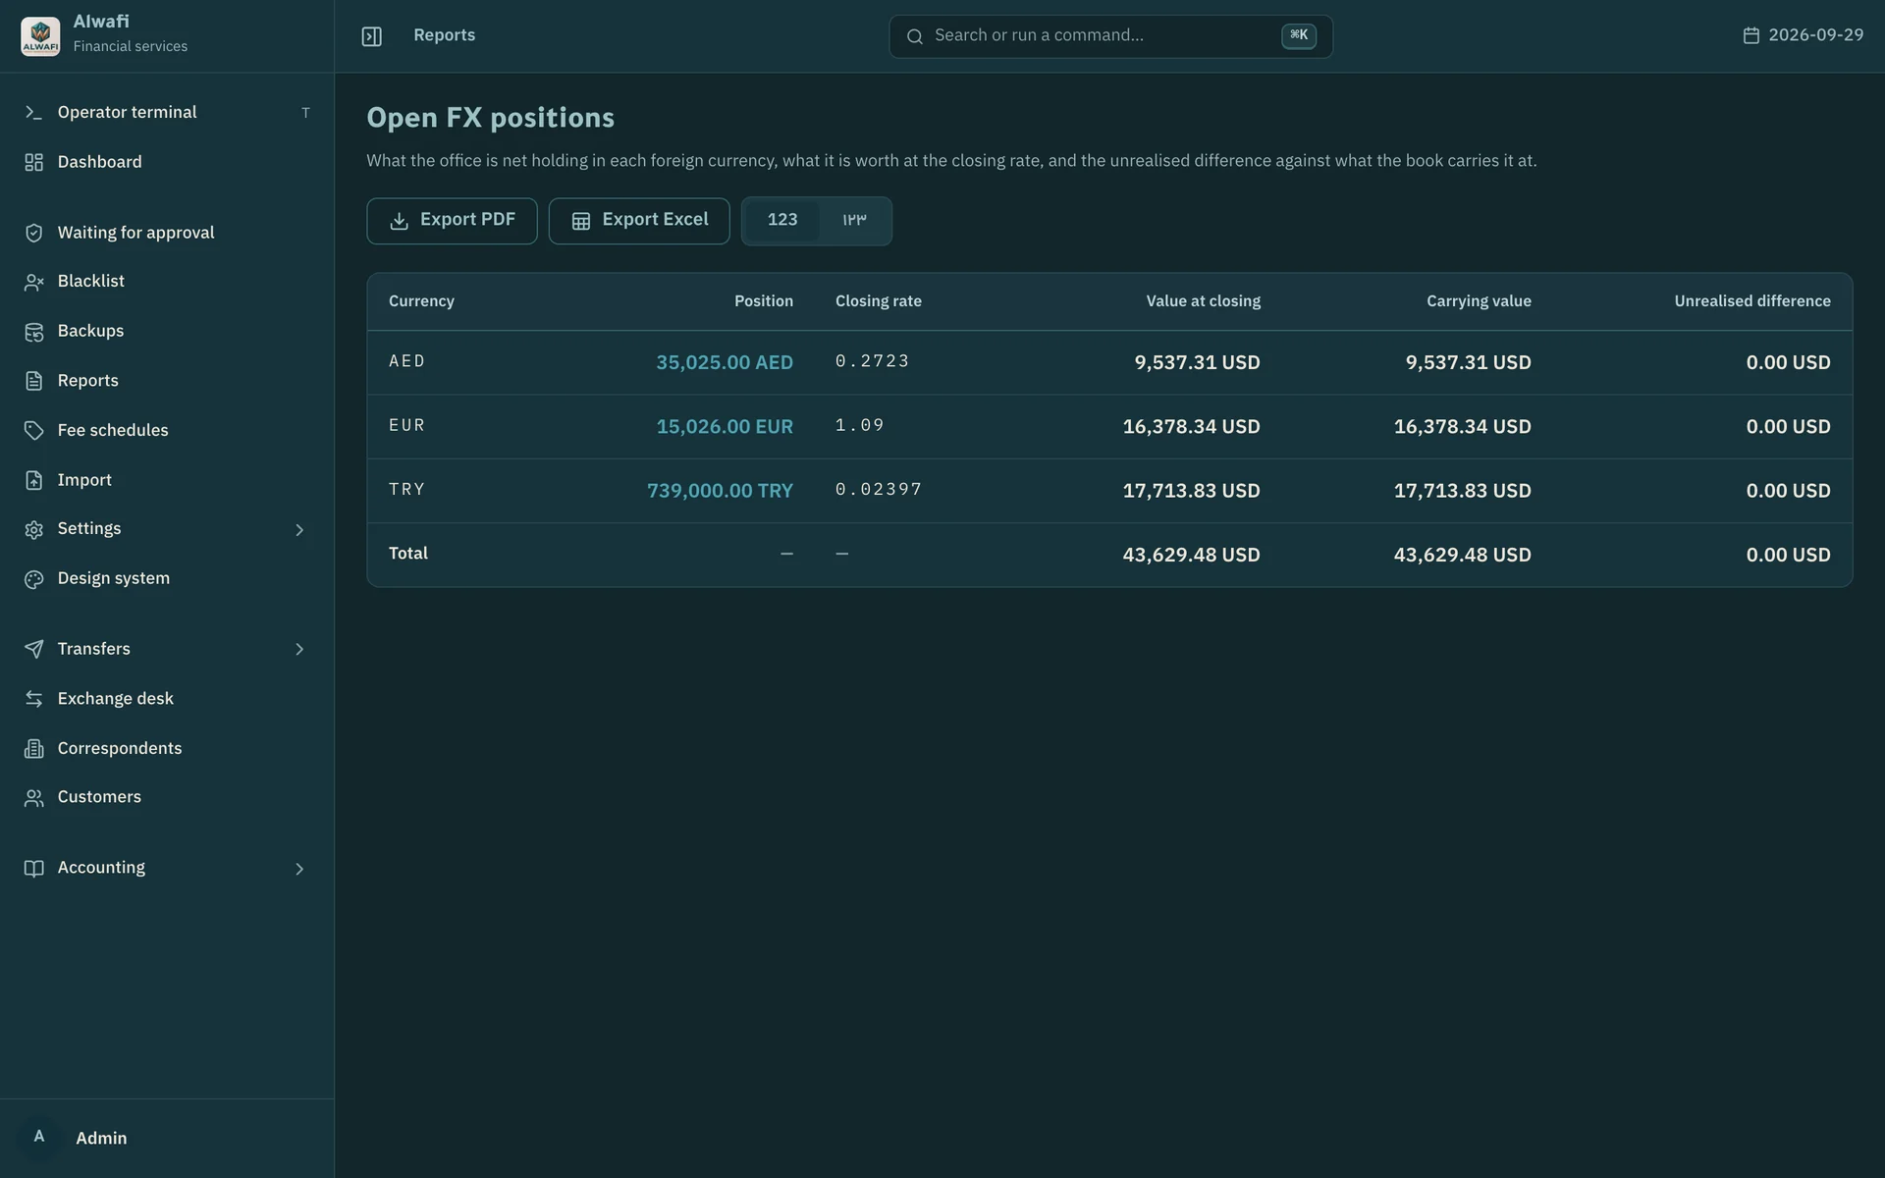1885x1178 pixels.
Task: Click the Exchange desk arrows icon
Action: (x=33, y=699)
